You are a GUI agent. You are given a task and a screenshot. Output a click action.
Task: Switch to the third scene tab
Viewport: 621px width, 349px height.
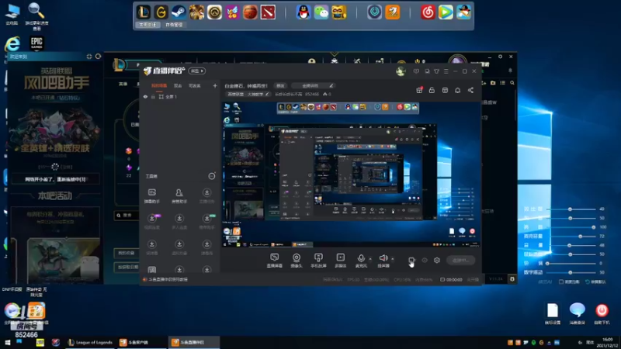195,85
